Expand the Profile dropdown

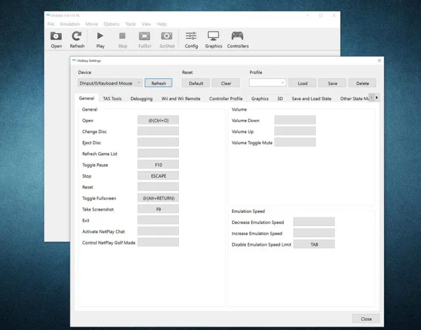268,83
